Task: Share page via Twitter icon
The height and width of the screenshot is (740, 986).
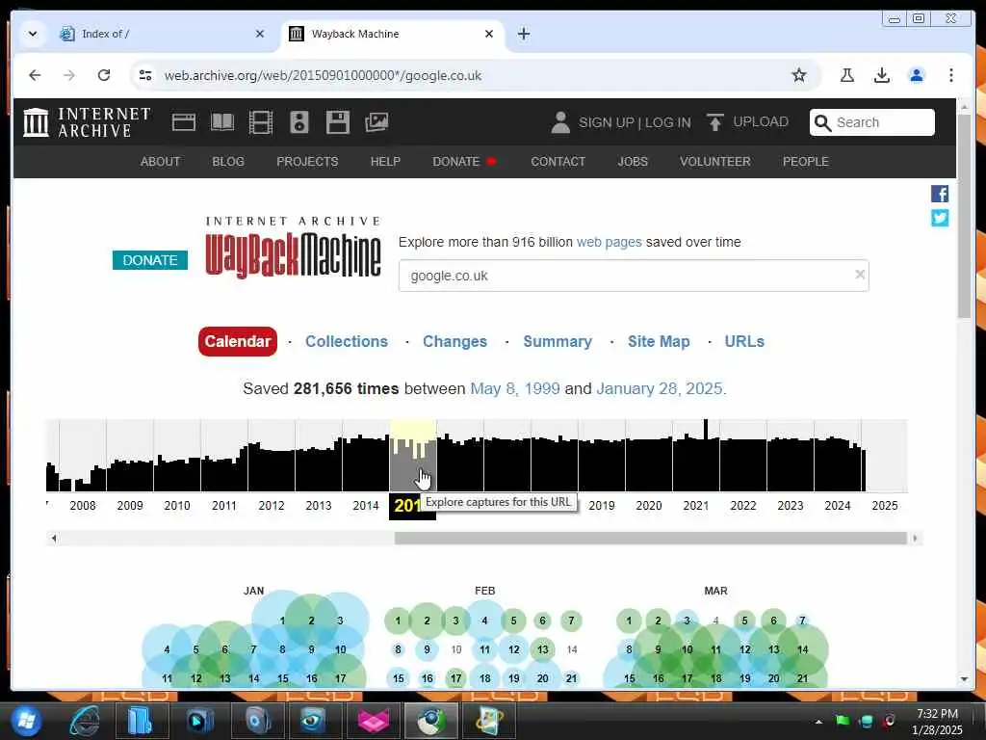Action: (x=940, y=218)
